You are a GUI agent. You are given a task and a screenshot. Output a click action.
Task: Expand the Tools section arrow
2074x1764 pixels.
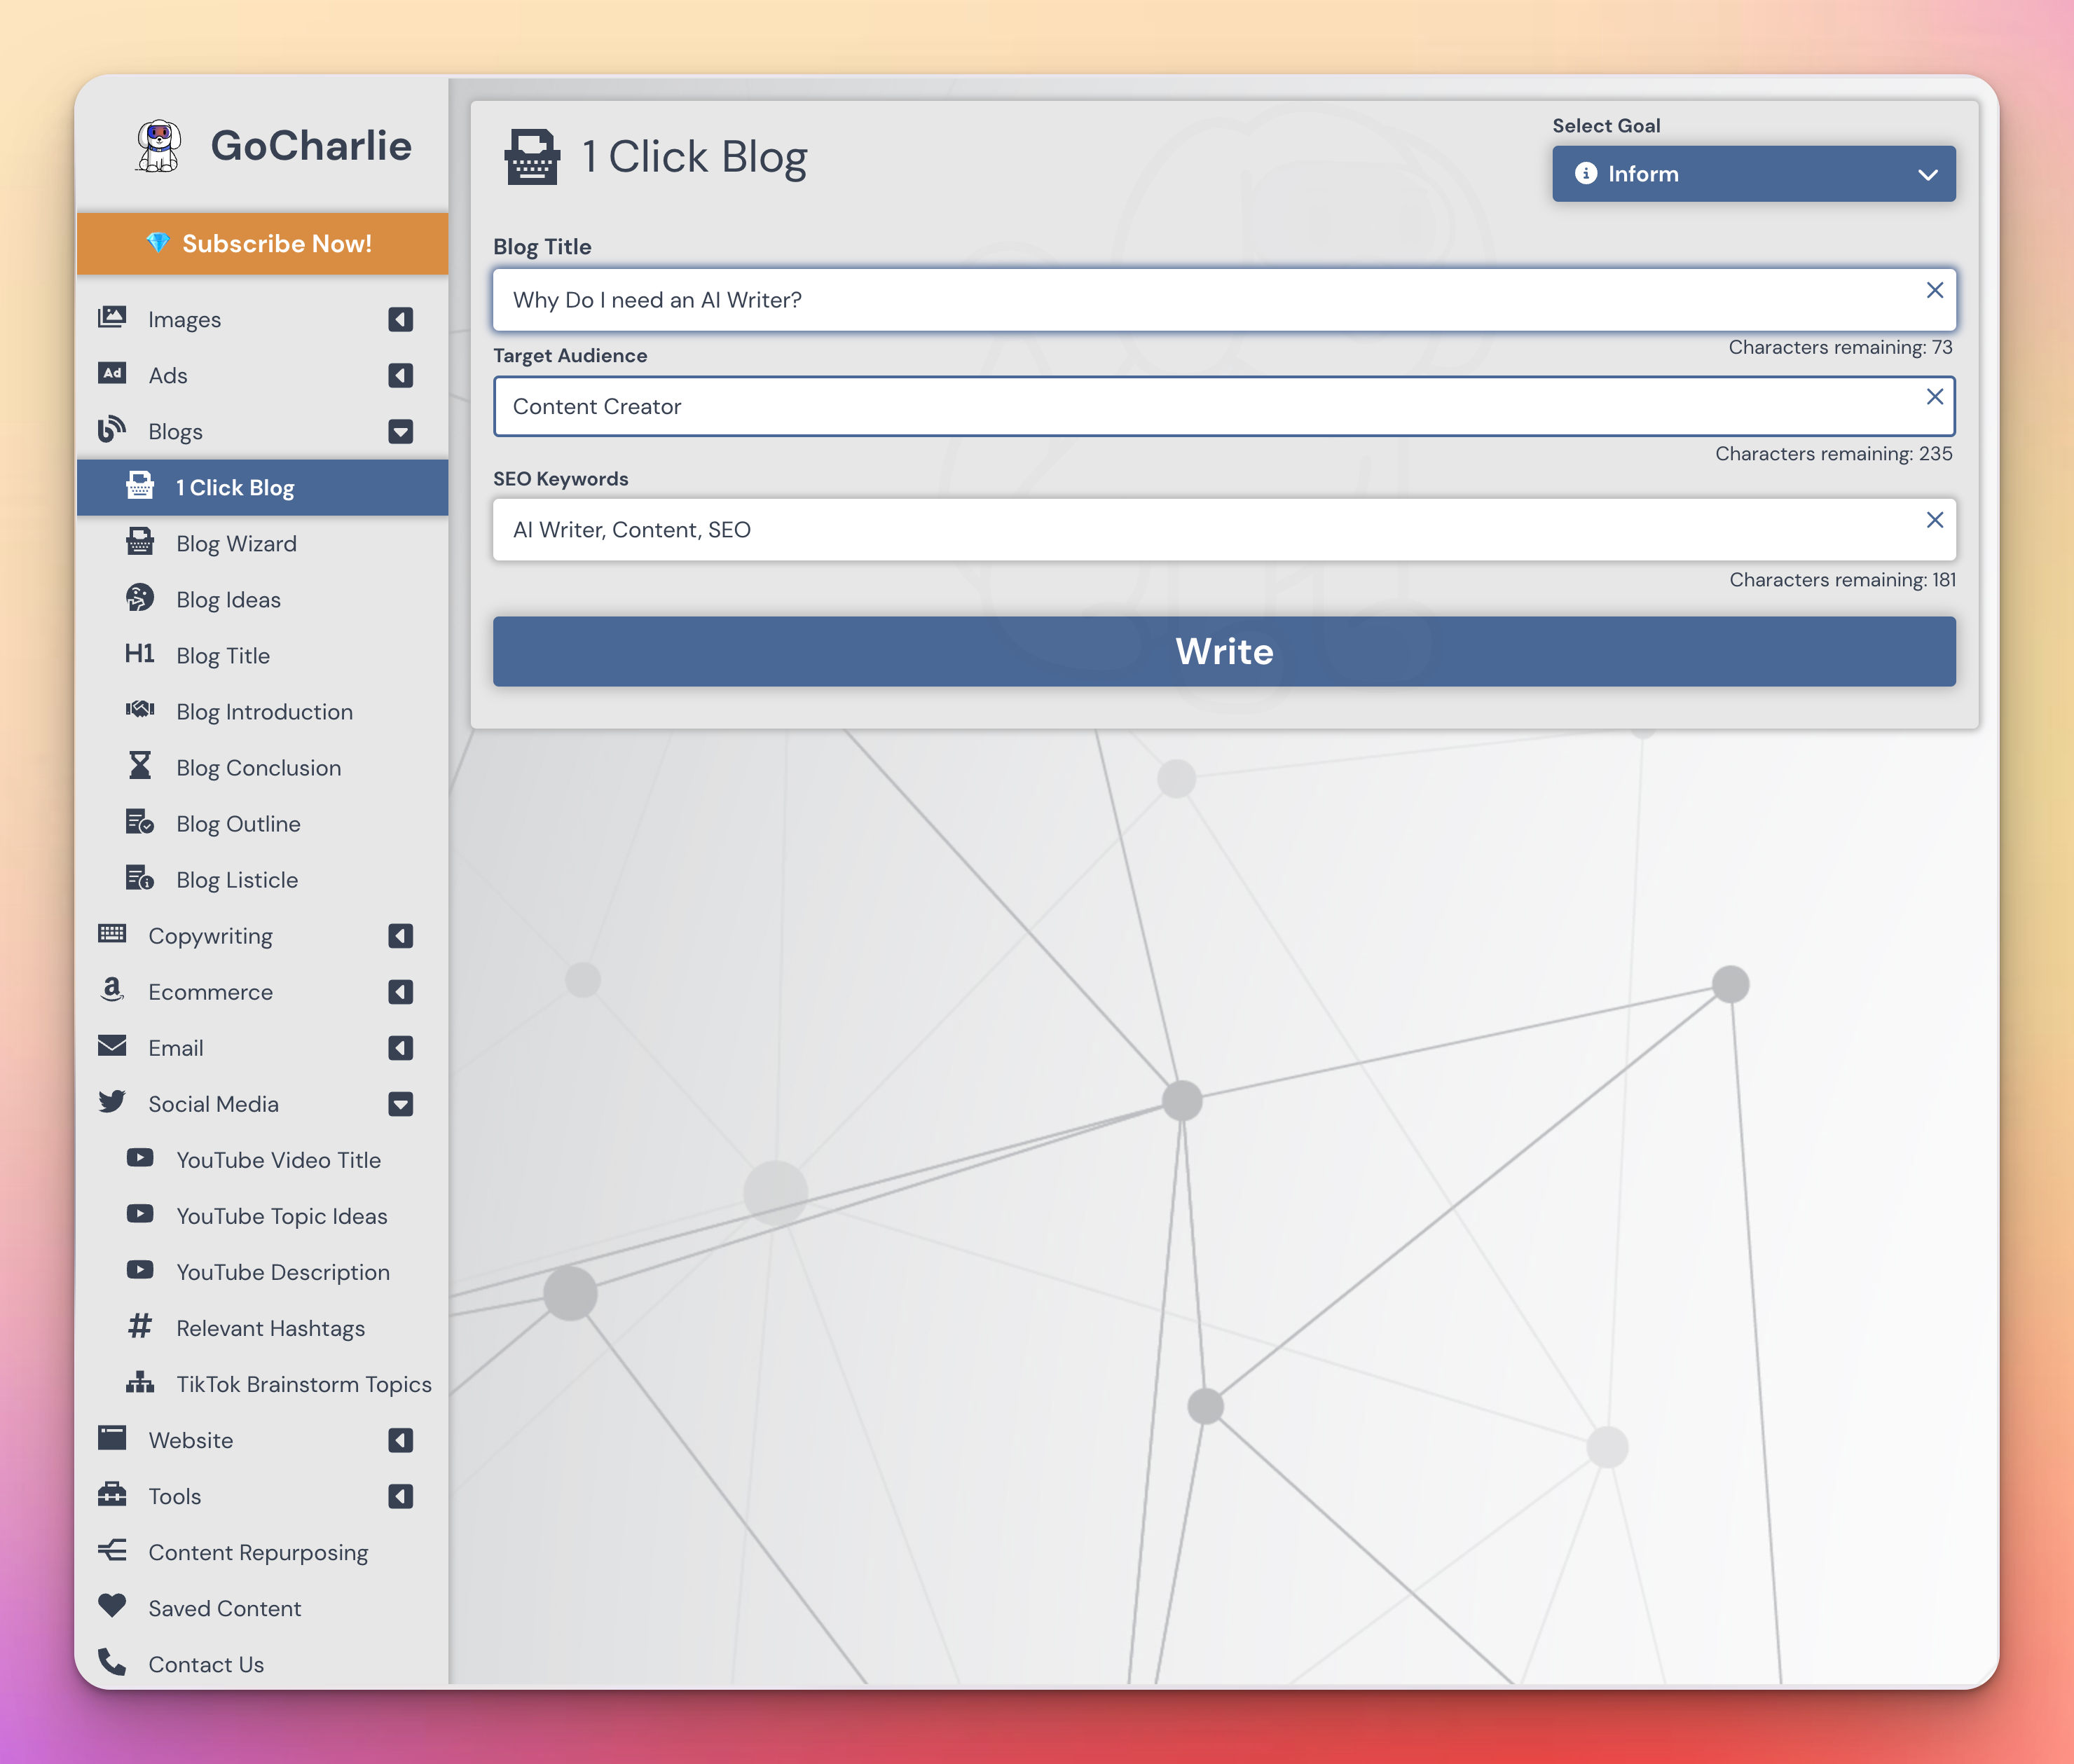[400, 1496]
